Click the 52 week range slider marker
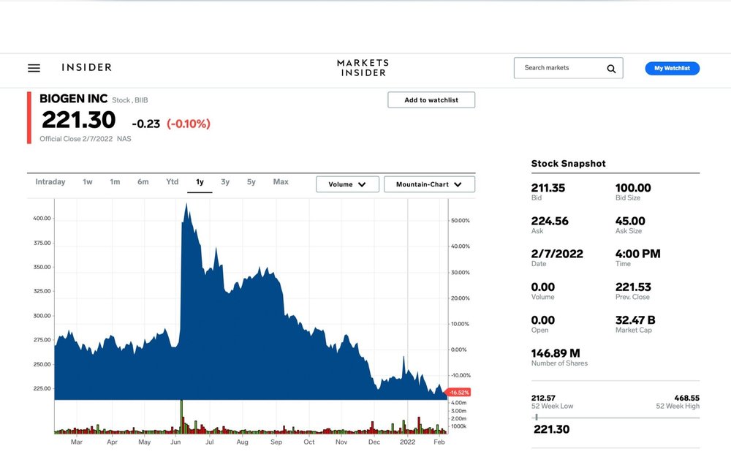Image resolution: width=731 pixels, height=457 pixels. (x=537, y=418)
